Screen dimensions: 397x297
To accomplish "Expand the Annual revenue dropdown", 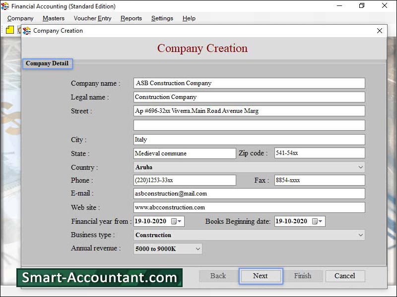I will tap(198, 249).
